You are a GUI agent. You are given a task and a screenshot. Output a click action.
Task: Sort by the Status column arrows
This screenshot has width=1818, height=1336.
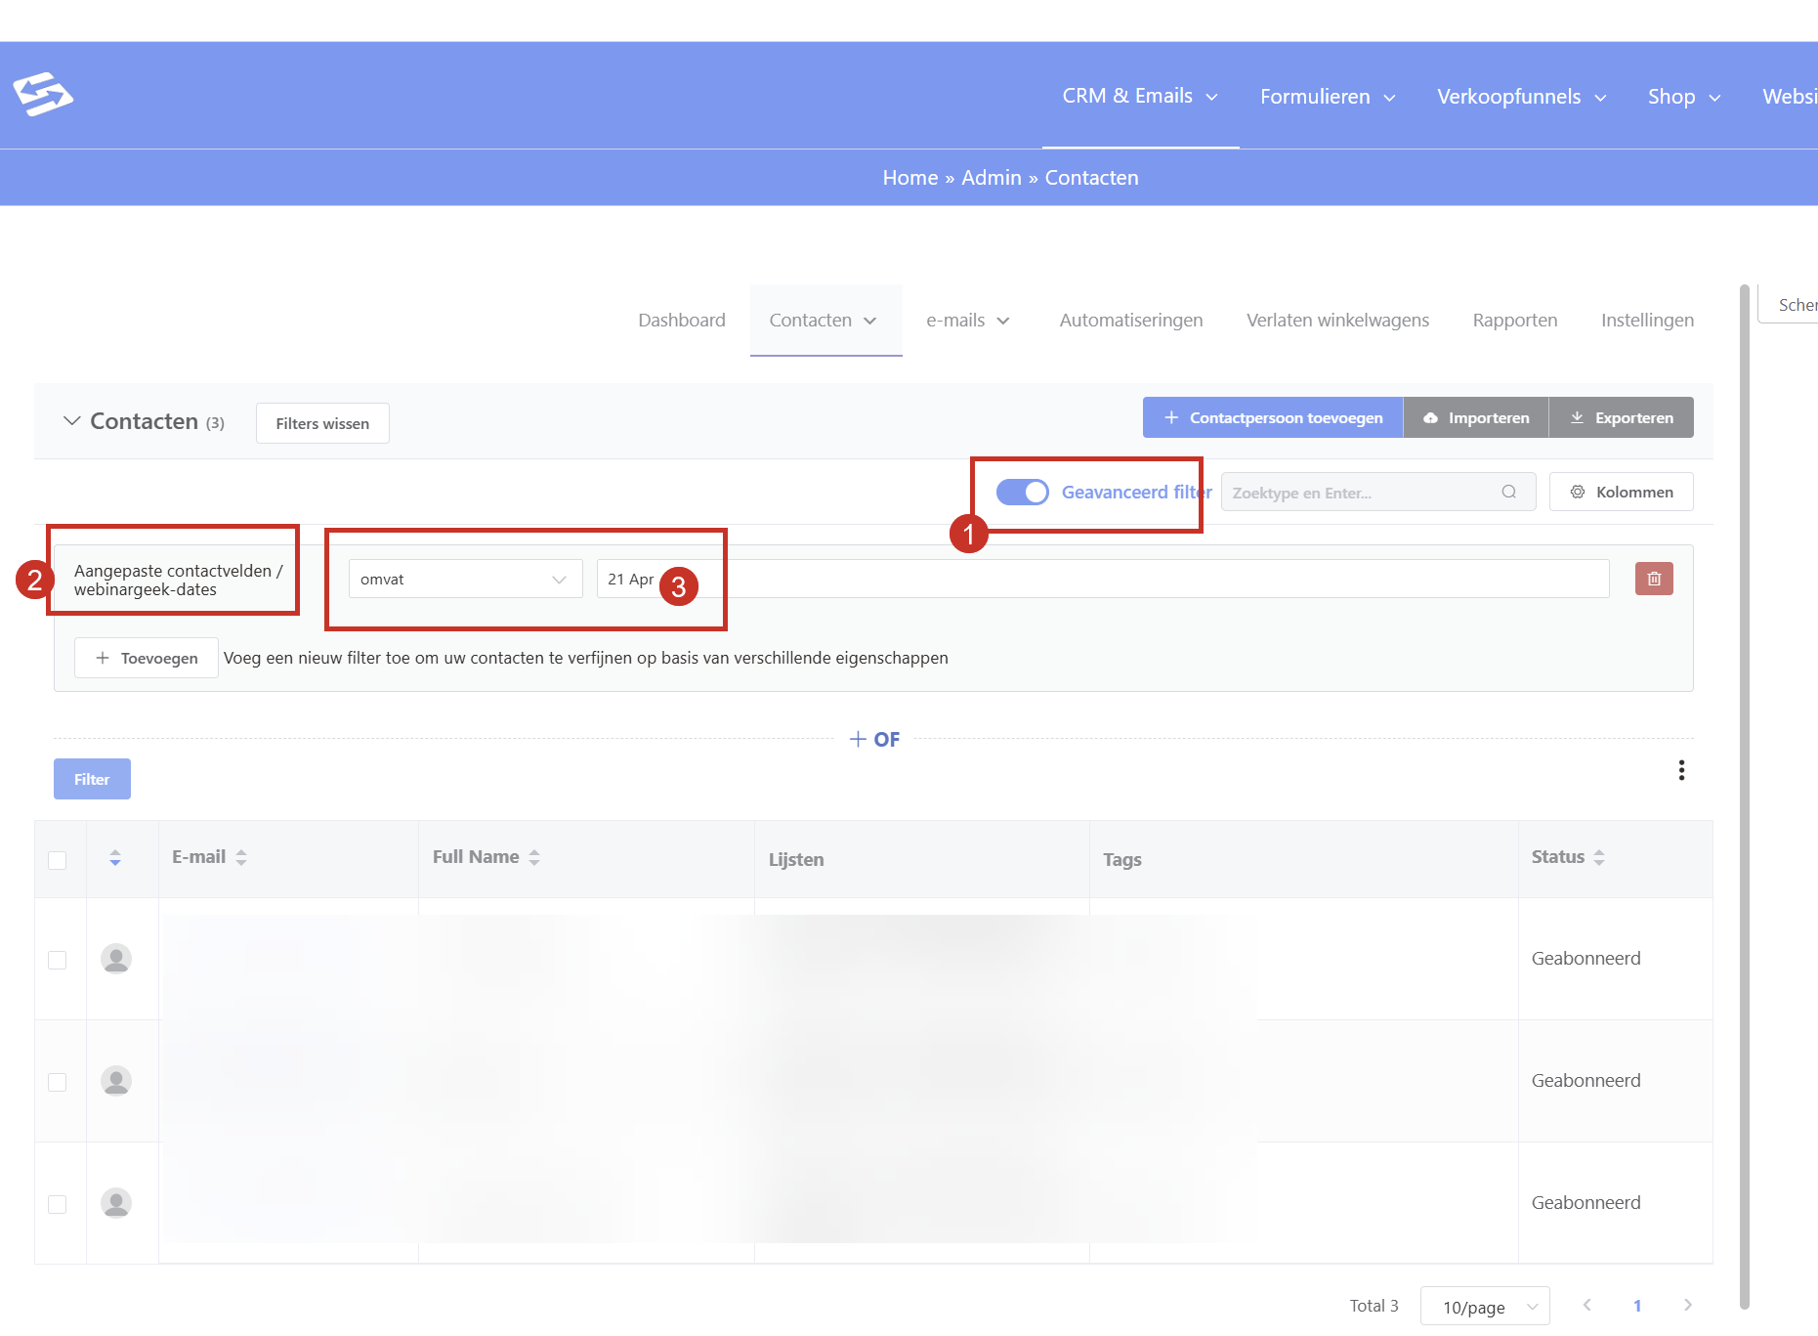(1599, 857)
